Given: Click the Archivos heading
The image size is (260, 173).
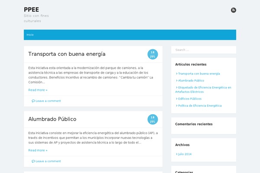Looking at the screenshot, I should click(x=182, y=145).
